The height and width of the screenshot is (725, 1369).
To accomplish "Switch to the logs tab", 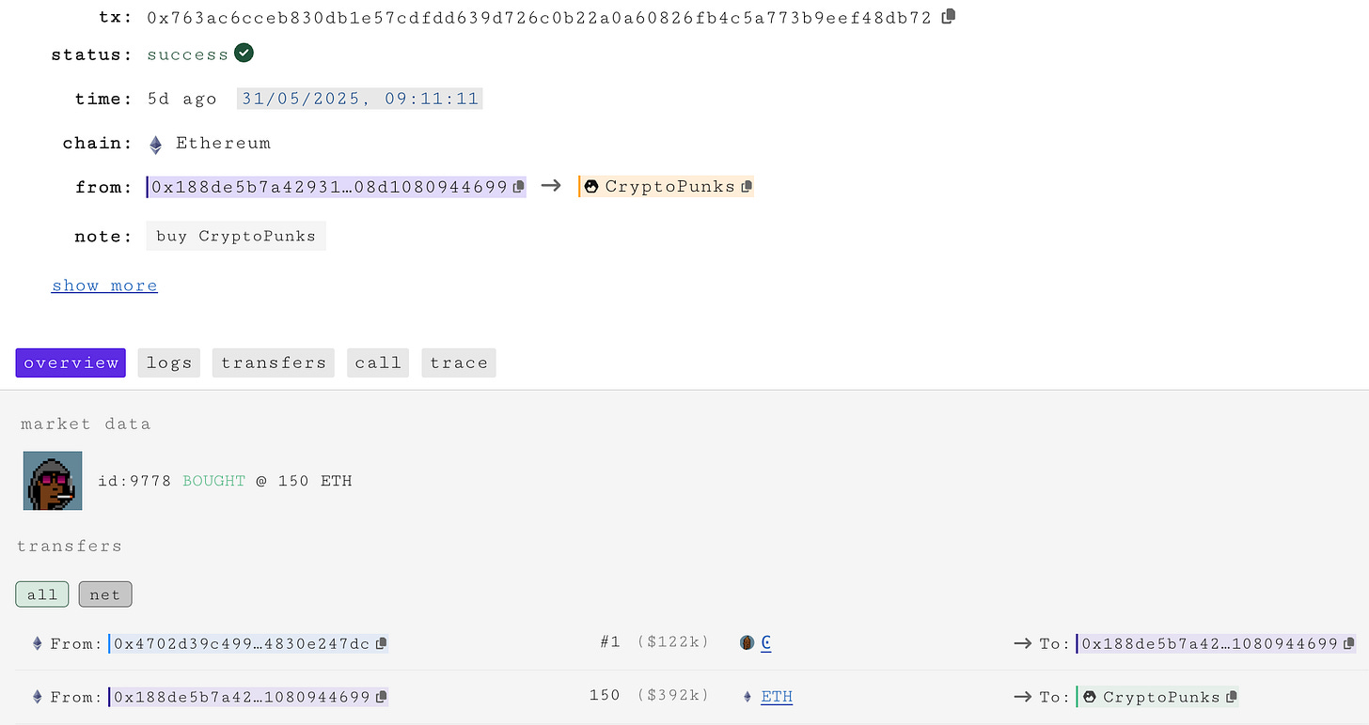I will point(169,362).
